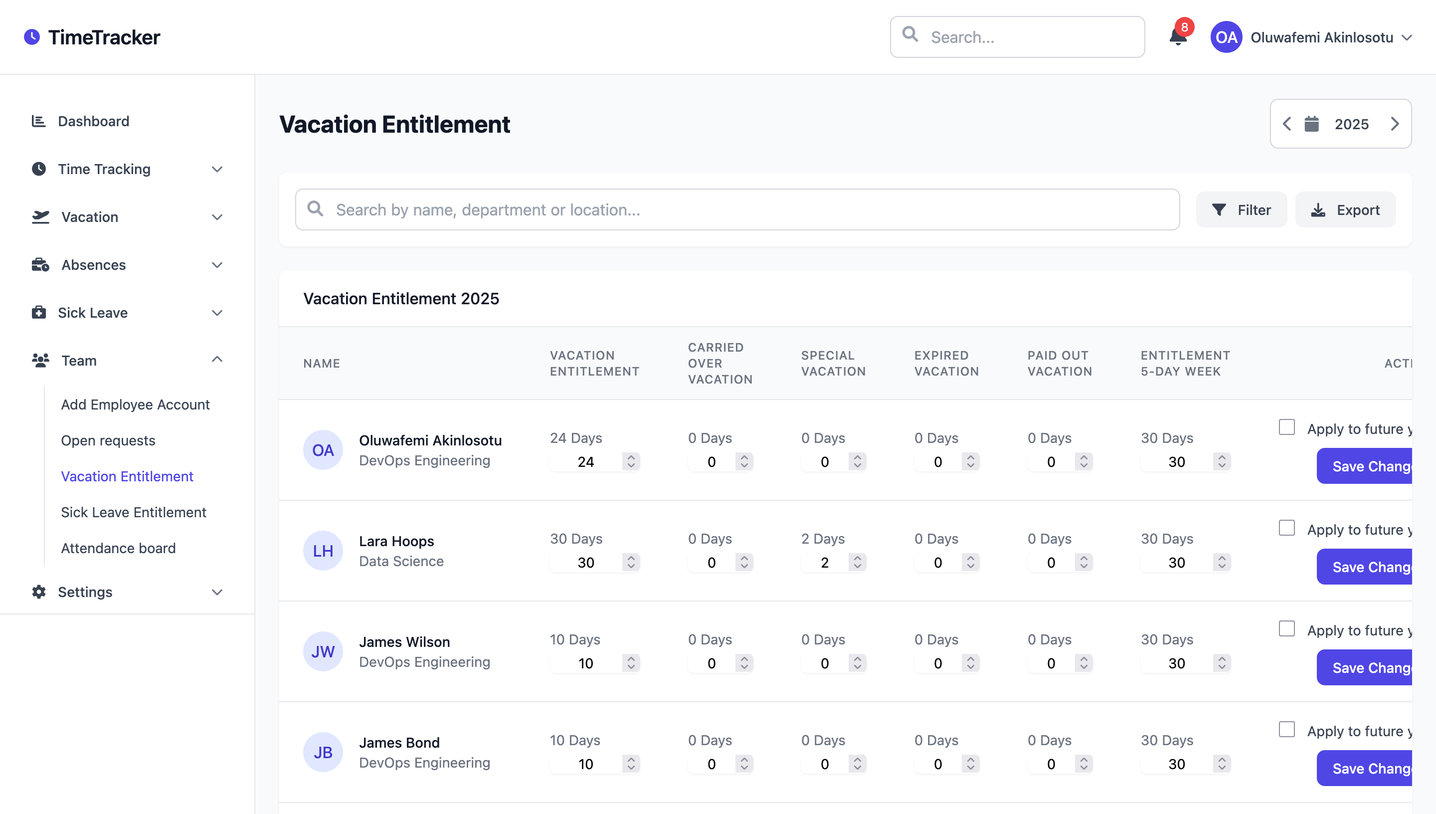Click the Vacation airplane icon
The image size is (1436, 814).
click(40, 217)
